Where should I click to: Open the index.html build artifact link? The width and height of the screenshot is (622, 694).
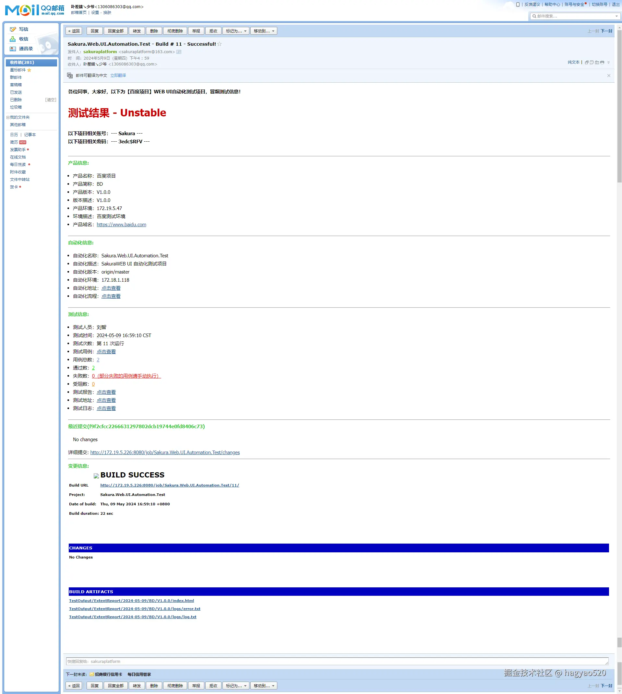pos(132,601)
